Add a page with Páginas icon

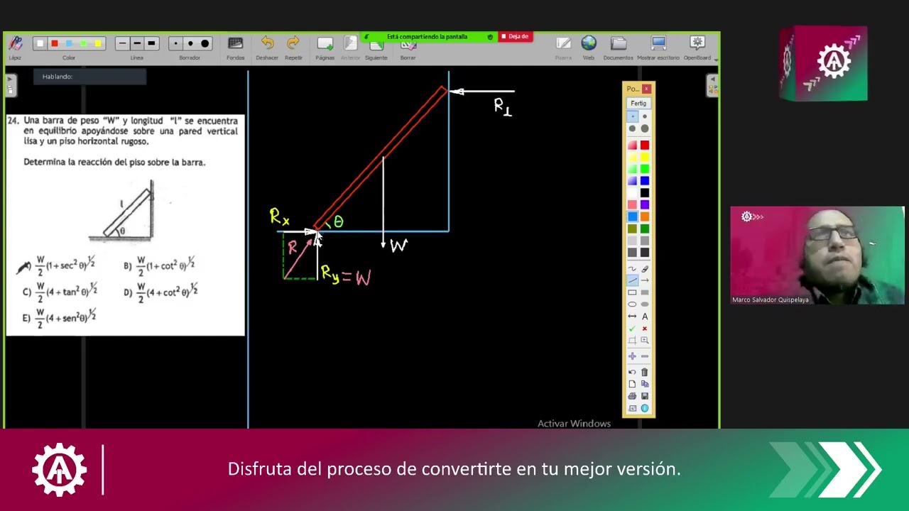pyautogui.click(x=325, y=44)
